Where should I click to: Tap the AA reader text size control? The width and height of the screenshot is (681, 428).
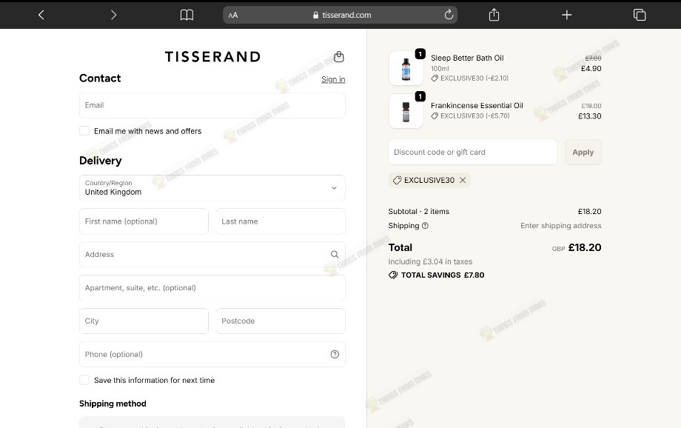[233, 16]
